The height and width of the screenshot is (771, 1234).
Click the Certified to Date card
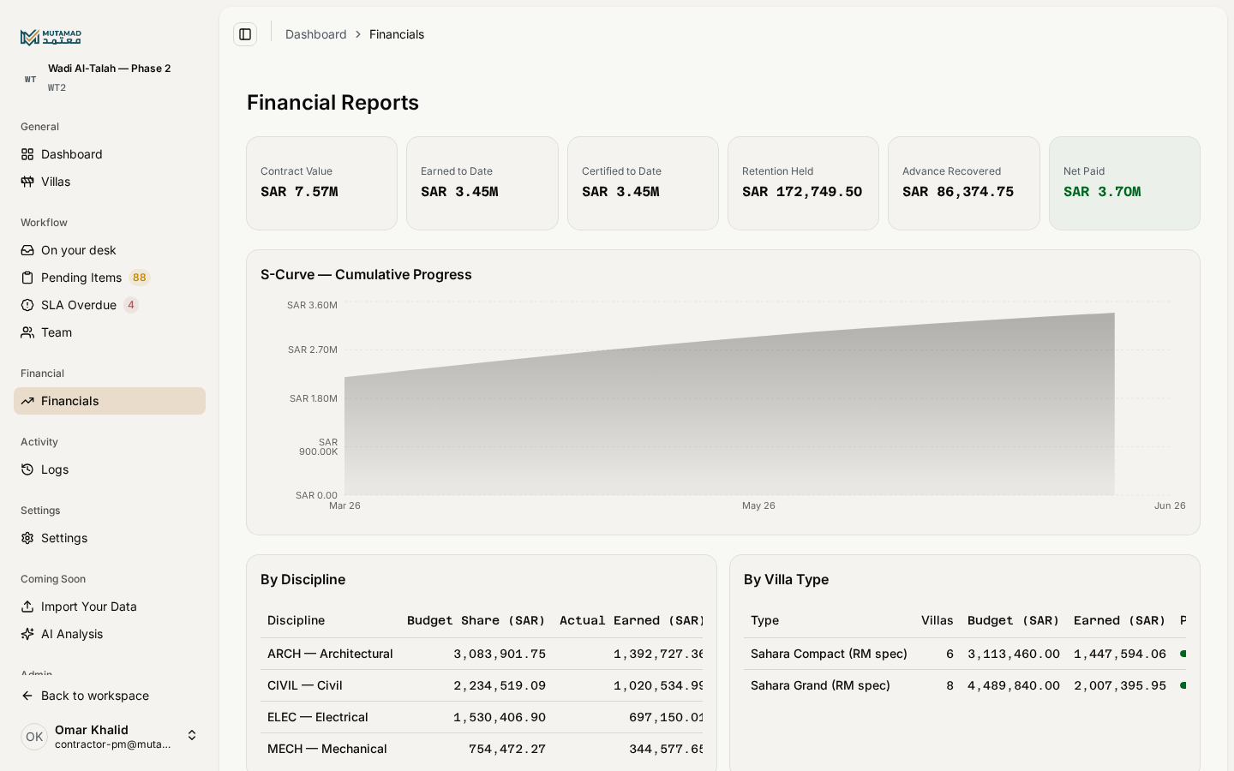(643, 183)
